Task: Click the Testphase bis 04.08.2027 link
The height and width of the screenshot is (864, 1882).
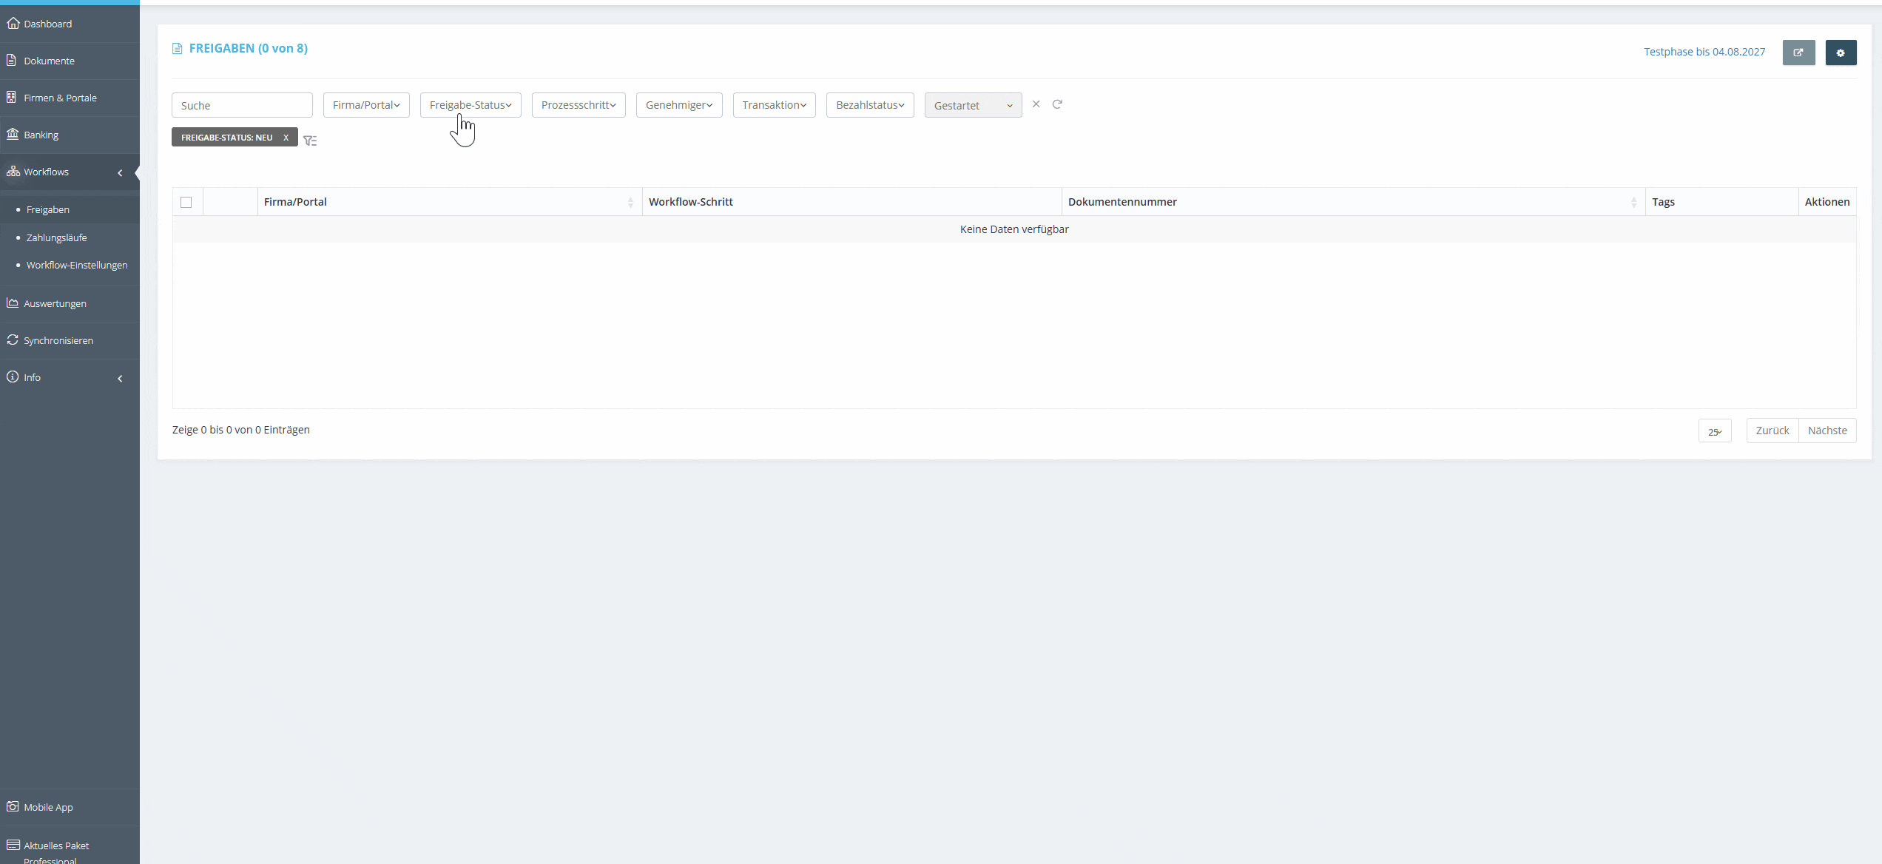Action: 1704,52
